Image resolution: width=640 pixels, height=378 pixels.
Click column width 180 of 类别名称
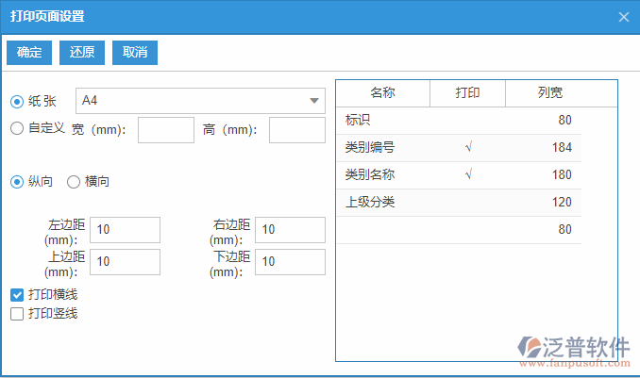point(562,175)
